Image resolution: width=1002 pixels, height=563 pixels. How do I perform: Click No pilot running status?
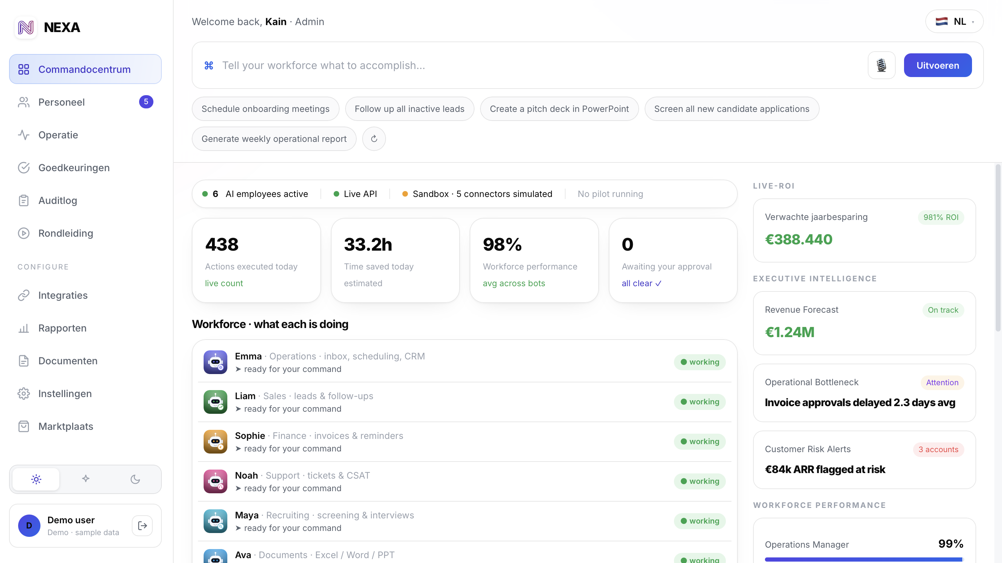click(610, 194)
